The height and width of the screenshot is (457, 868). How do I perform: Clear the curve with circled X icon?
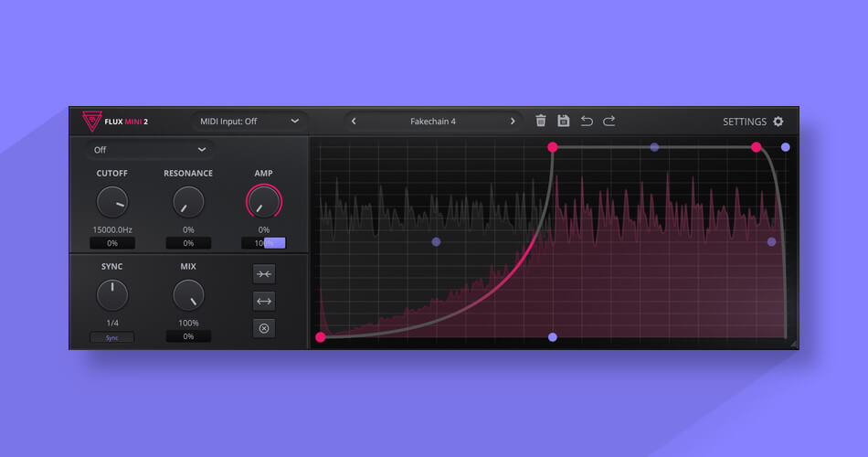264,328
